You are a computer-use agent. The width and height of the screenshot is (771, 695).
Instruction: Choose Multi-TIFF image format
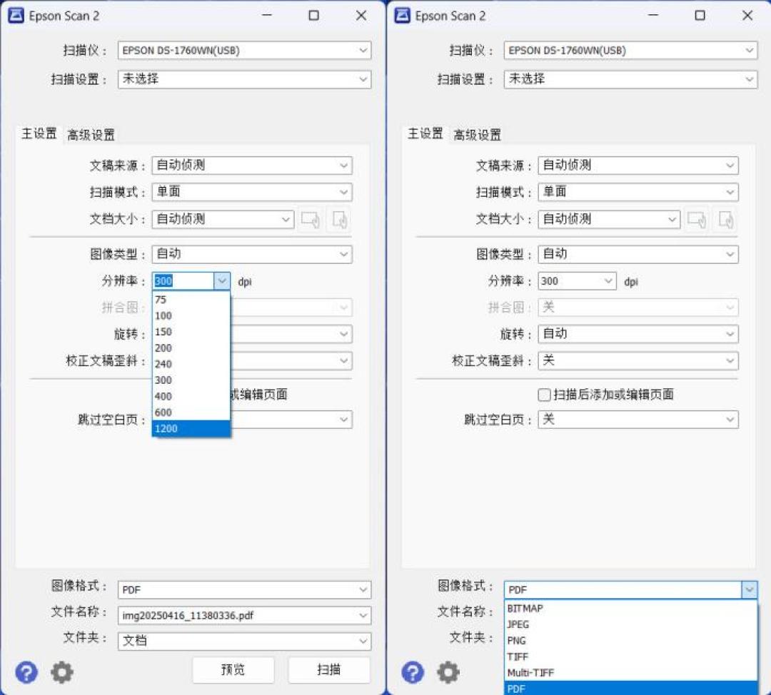(631, 673)
